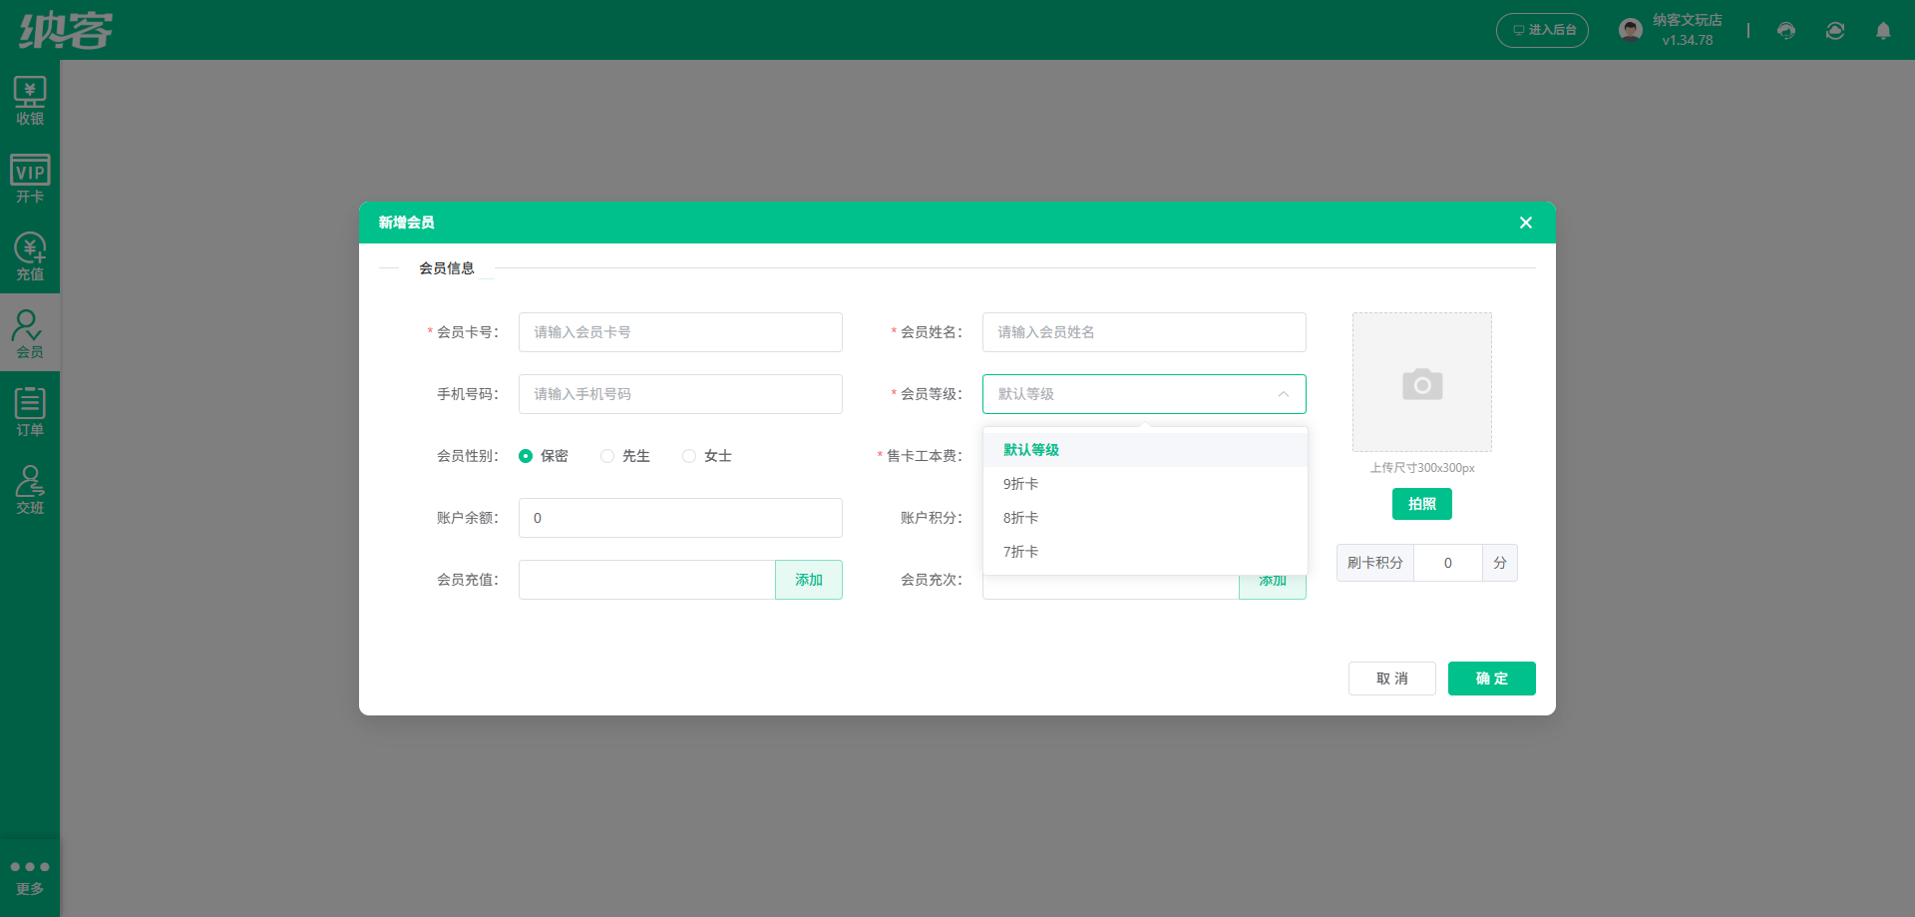The width and height of the screenshot is (1915, 917).
Task: Open the 更多 more options icon
Action: pos(30,877)
